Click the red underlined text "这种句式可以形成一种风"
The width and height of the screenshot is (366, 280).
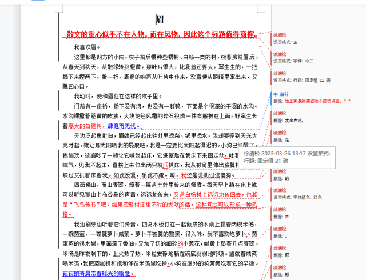click(226, 205)
